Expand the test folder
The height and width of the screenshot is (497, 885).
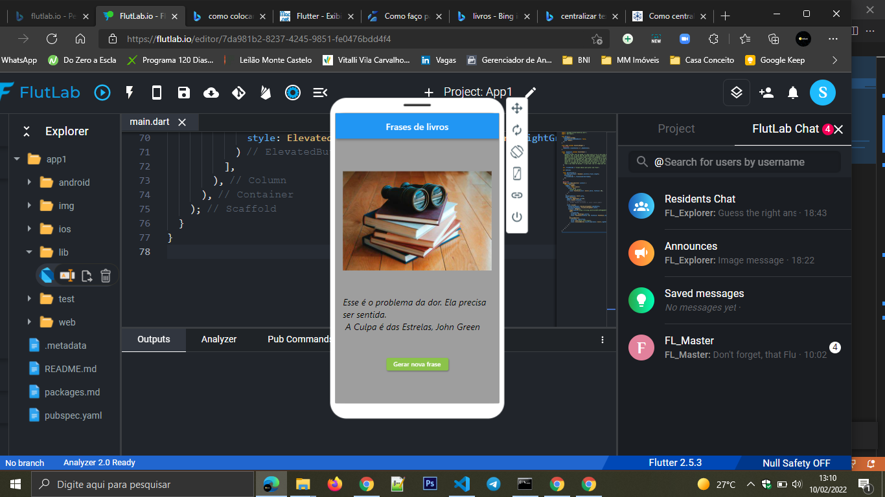click(29, 298)
